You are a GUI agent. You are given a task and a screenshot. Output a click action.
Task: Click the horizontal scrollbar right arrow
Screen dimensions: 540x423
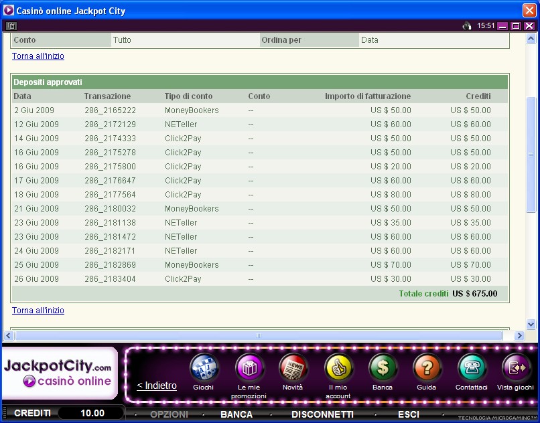(x=519, y=335)
